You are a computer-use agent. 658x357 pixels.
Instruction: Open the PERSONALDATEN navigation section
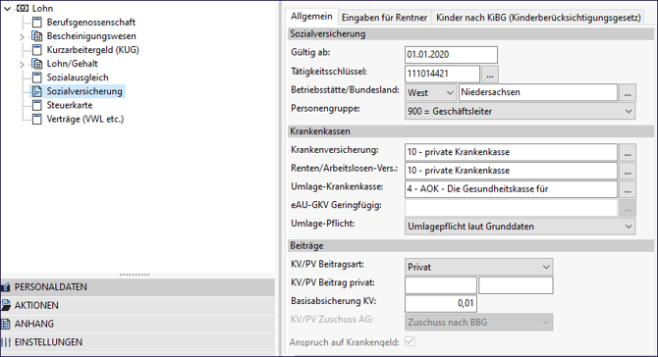point(137,287)
